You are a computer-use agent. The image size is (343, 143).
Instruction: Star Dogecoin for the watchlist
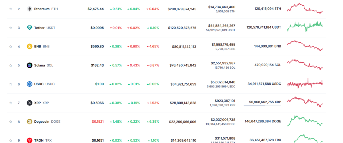11,122
